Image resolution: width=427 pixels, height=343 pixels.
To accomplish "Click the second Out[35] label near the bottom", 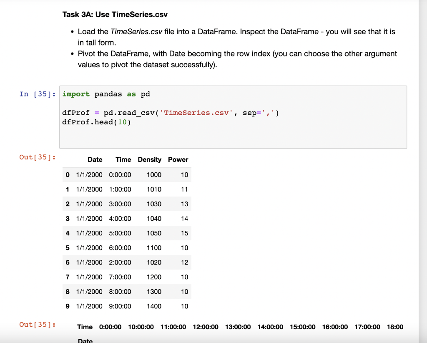I will pyautogui.click(x=37, y=324).
